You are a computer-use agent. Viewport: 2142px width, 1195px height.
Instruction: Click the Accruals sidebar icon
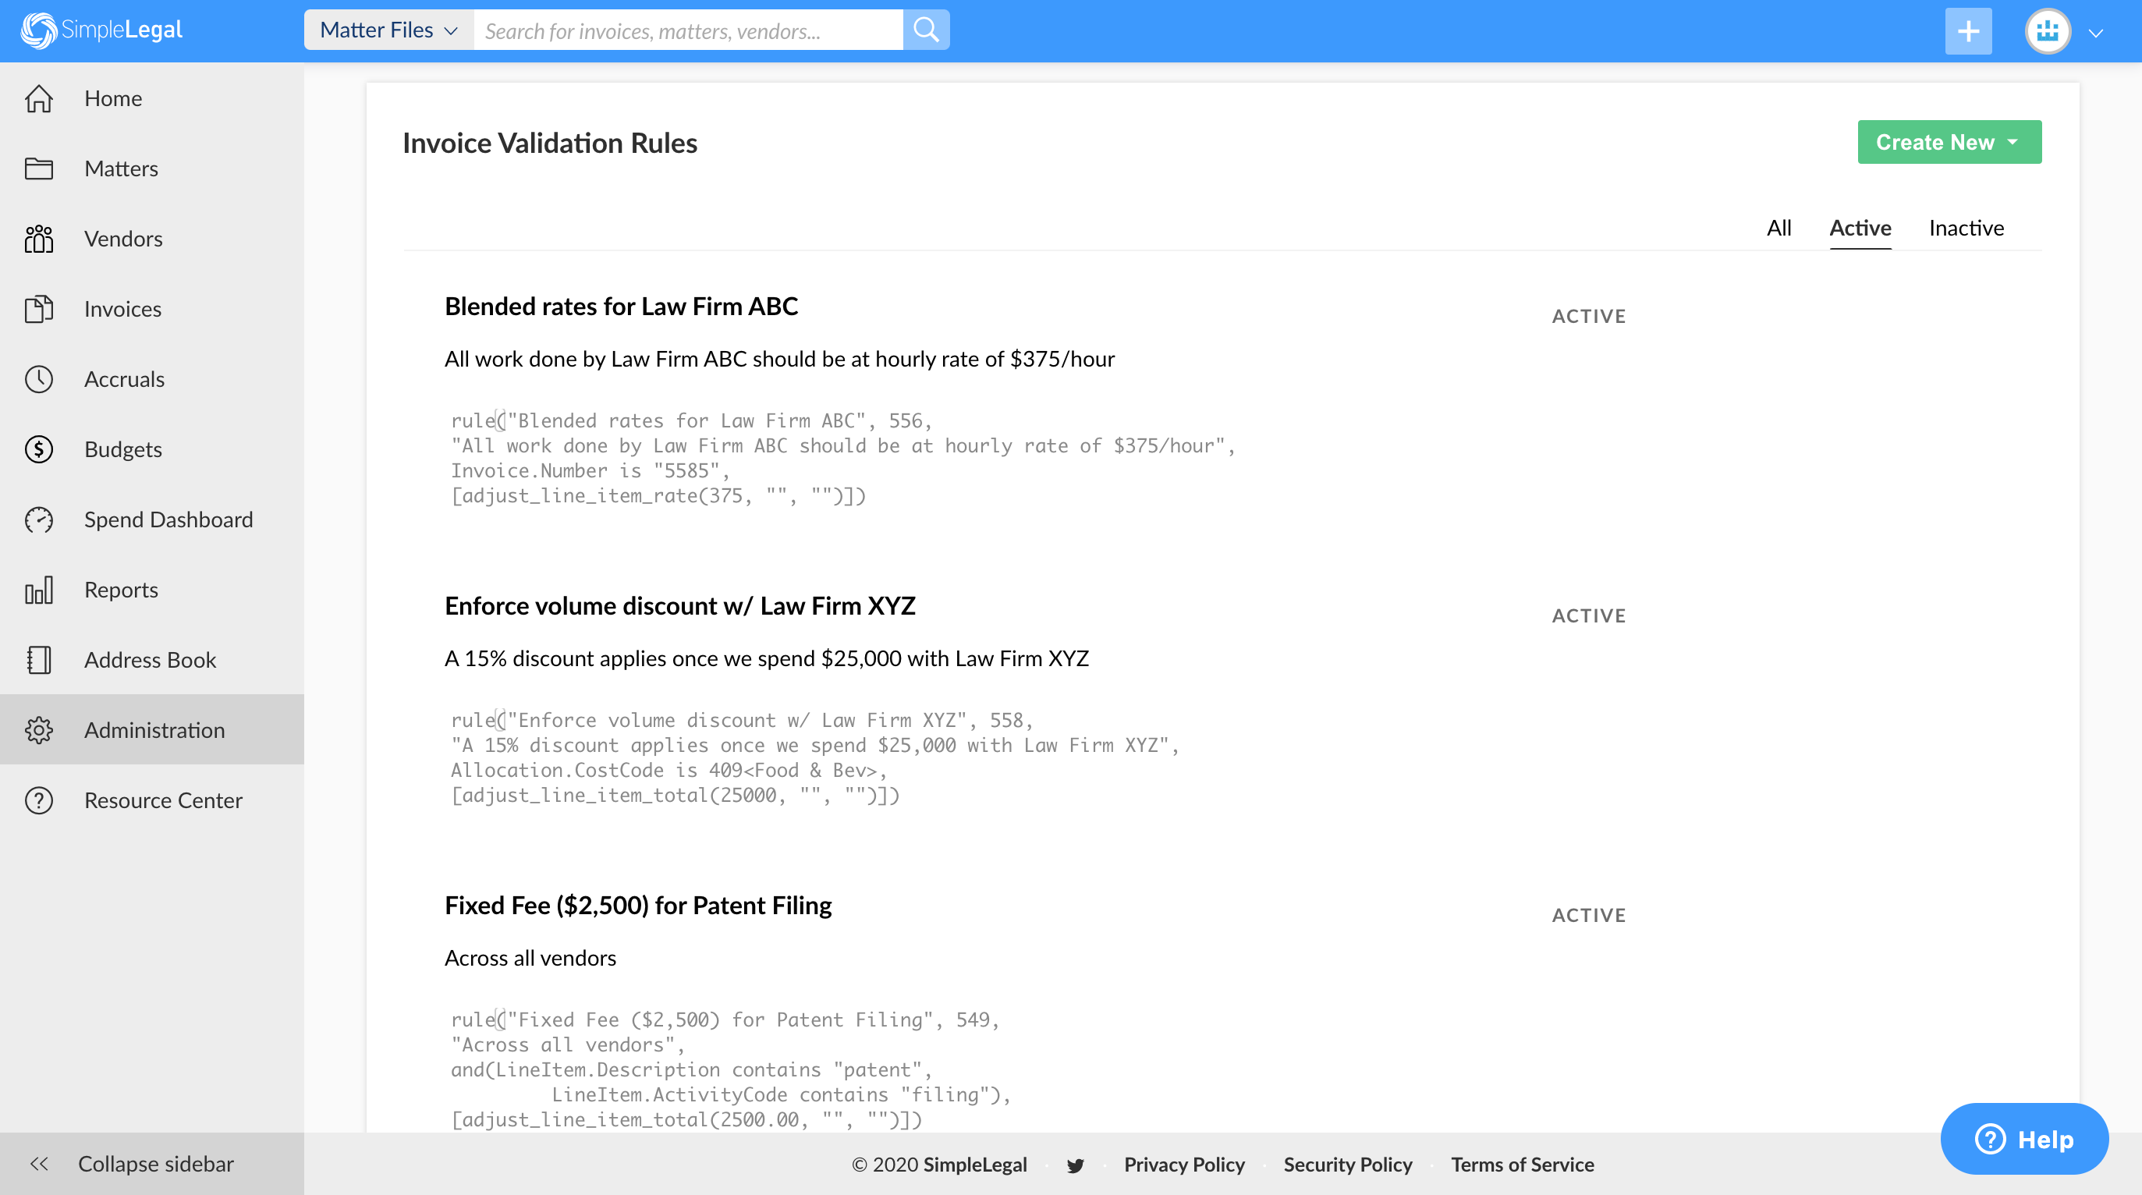38,380
